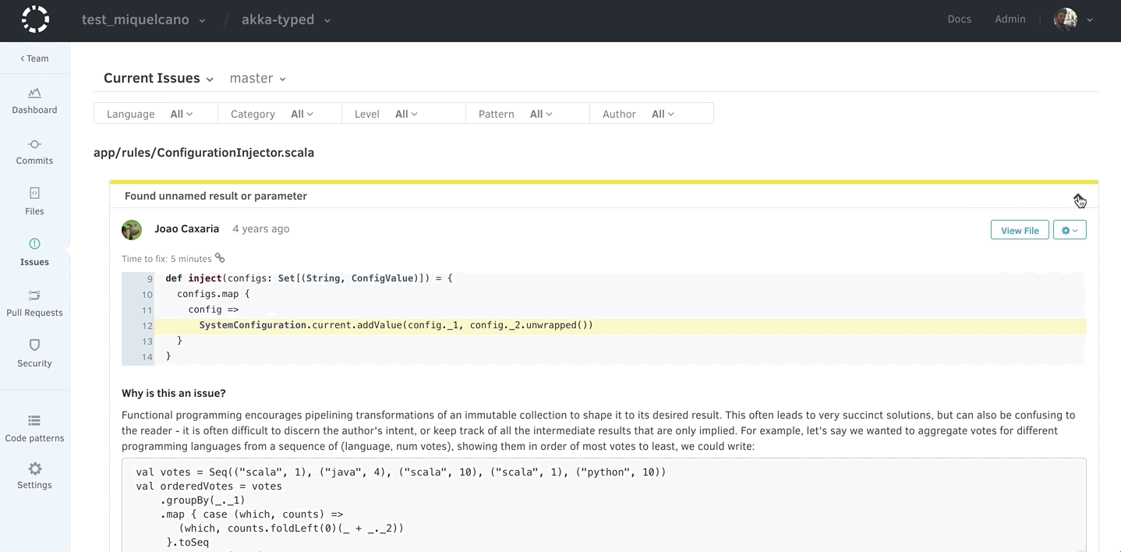
Task: Click the Codacy logo icon
Action: [35, 19]
